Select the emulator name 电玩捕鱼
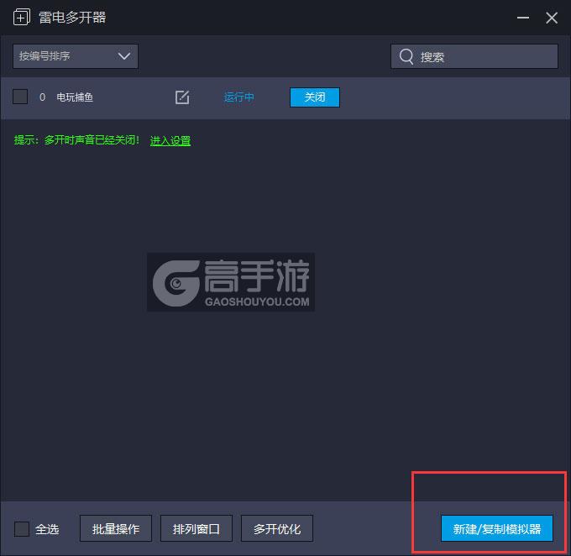The image size is (571, 556). point(75,97)
